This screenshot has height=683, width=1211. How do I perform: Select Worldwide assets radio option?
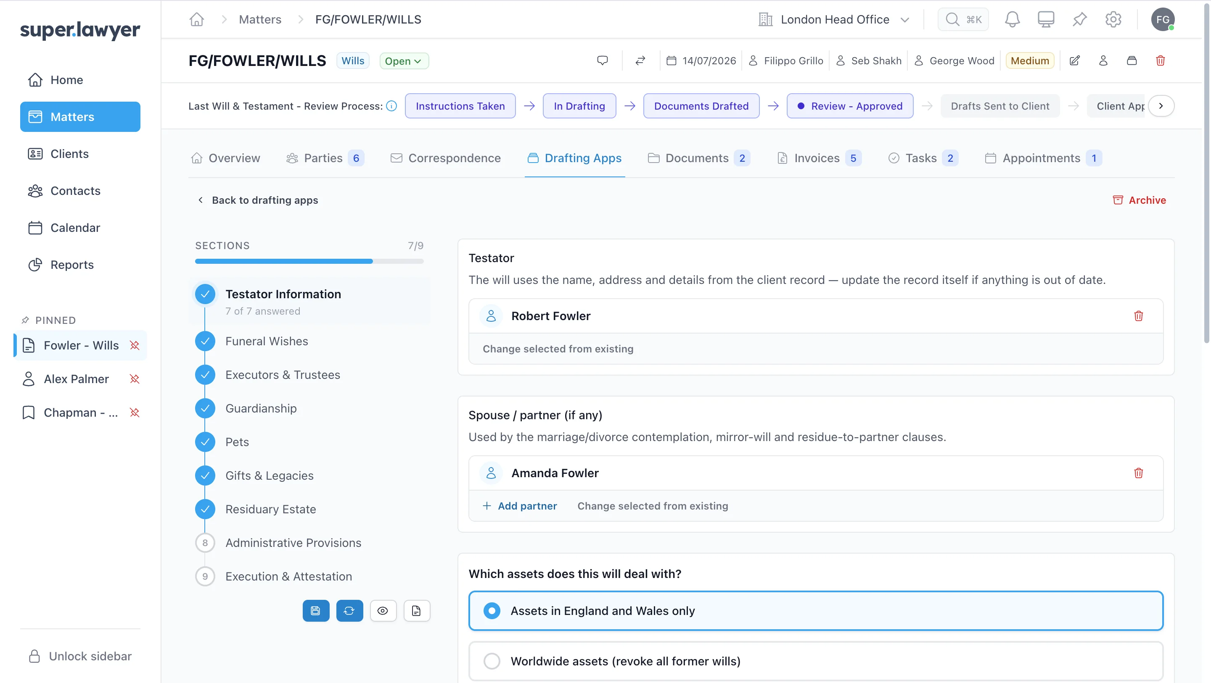point(816,662)
